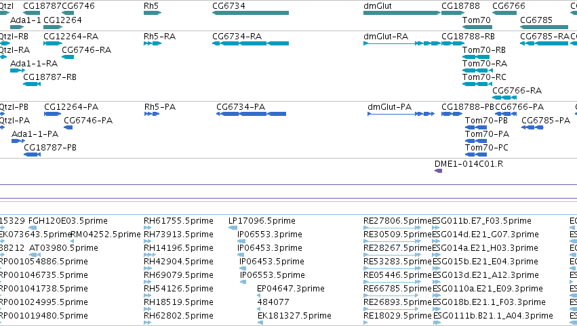Click the Ada1-1 gene label
Image resolution: width=577 pixels, height=326 pixels.
(x=25, y=20)
